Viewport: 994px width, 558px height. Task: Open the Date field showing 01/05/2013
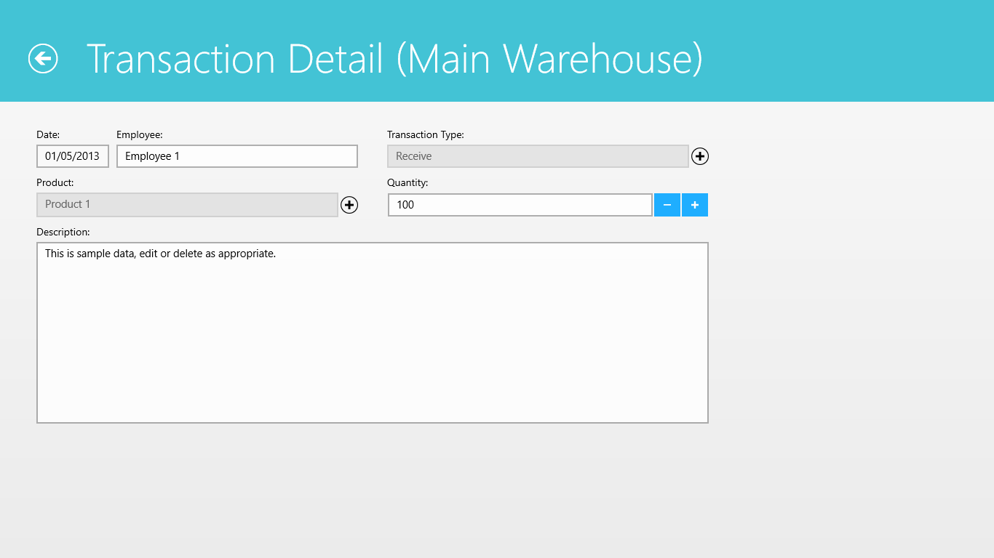tap(73, 156)
